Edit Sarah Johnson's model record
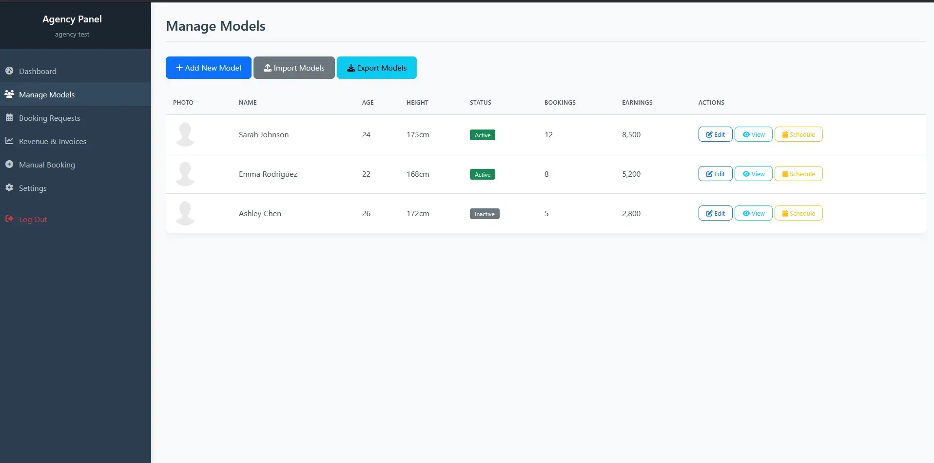The width and height of the screenshot is (934, 463). (x=715, y=134)
